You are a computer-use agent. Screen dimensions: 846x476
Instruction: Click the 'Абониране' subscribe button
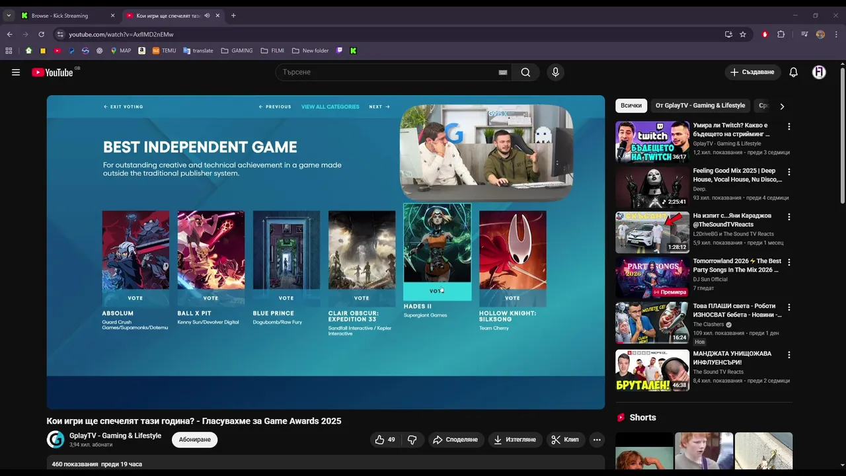(x=195, y=440)
